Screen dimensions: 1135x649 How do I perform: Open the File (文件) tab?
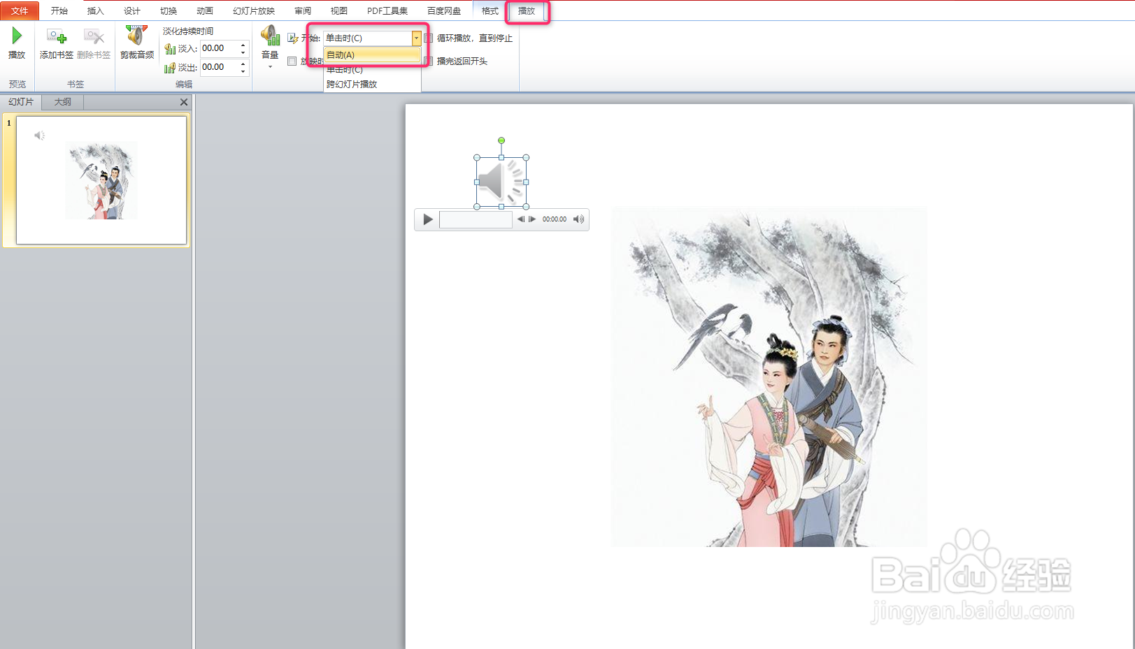[20, 10]
